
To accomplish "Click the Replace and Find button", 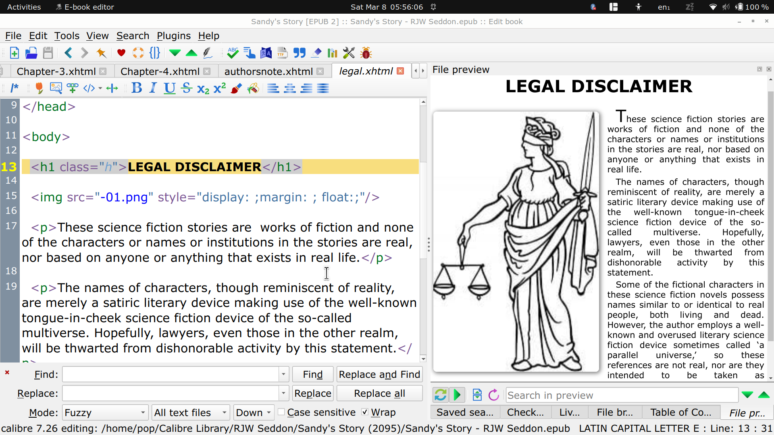I will (x=379, y=374).
